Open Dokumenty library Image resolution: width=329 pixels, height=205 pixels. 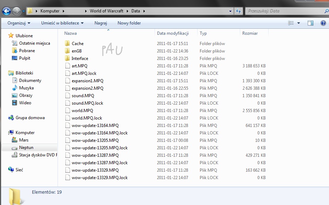tap(30, 81)
